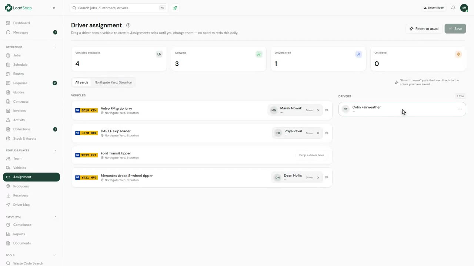
Task: Click the On leave card icon
Action: click(458, 54)
